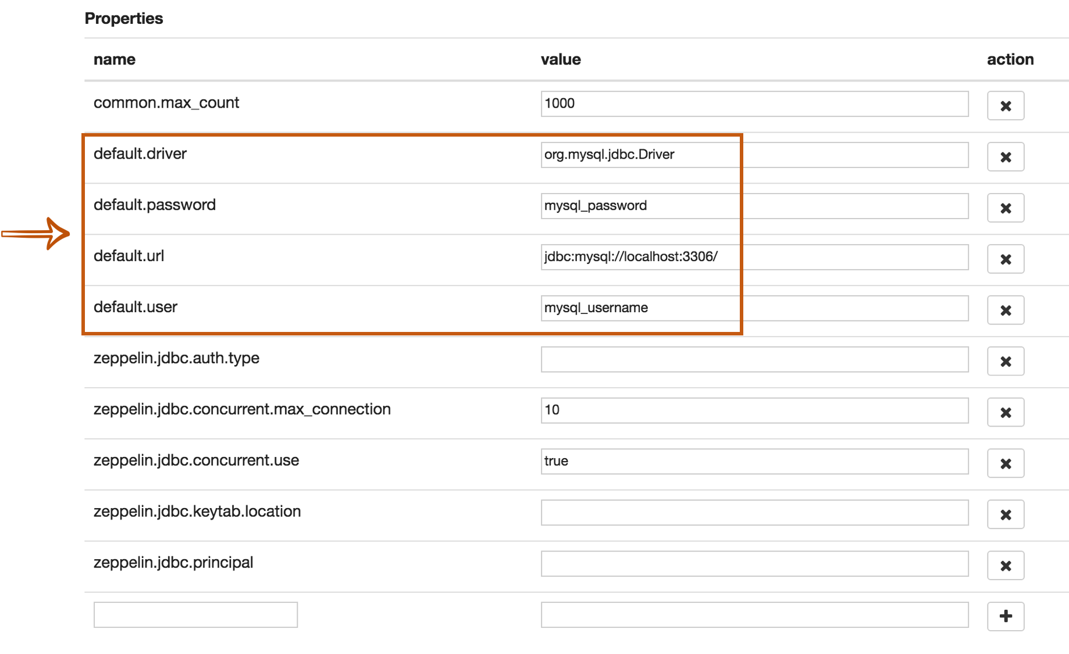Viewport: 1069px width, 654px height.
Task: Click the default.user value field
Action: [754, 309]
